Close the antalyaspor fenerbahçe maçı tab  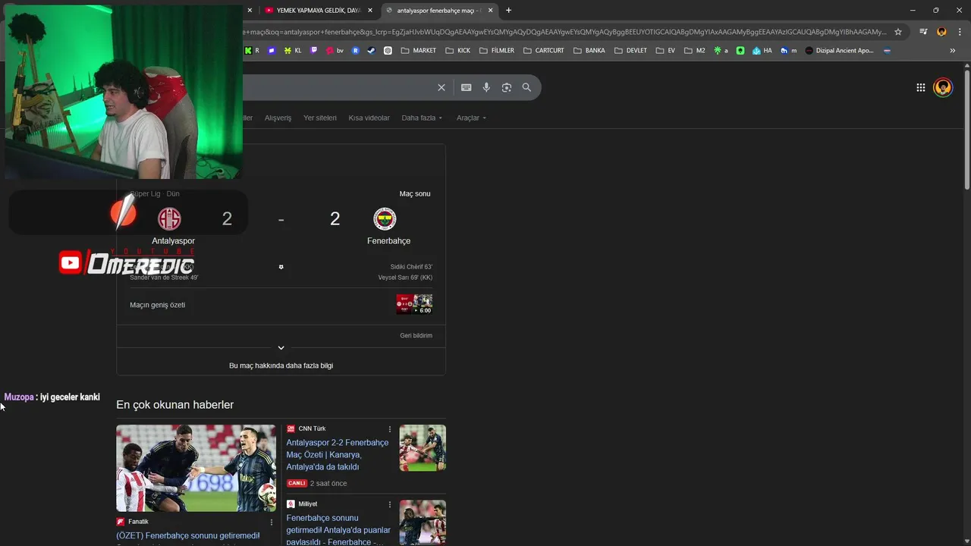[491, 11]
